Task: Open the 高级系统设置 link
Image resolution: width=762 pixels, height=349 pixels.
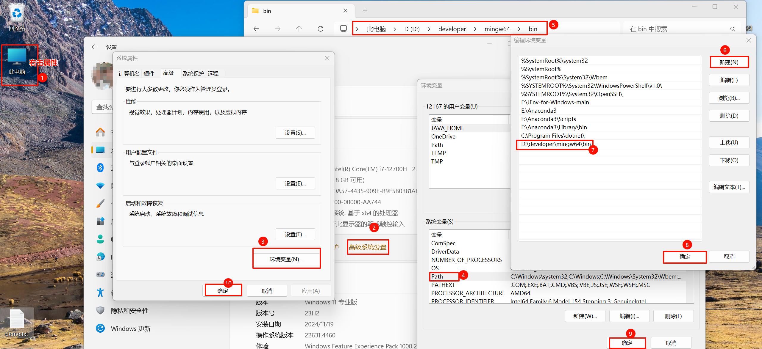Action: [368, 247]
